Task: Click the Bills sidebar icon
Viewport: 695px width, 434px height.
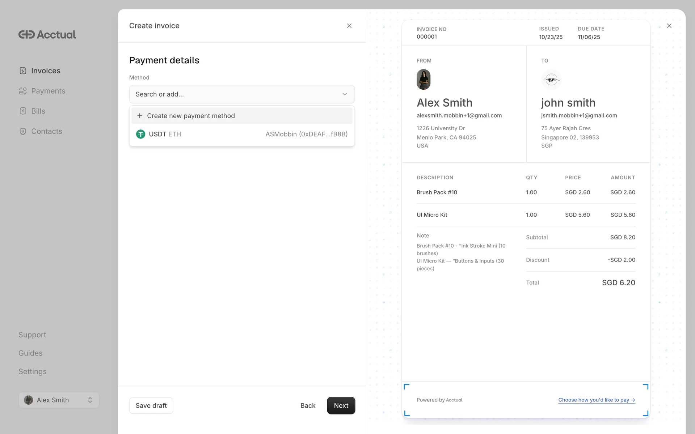Action: pos(23,111)
